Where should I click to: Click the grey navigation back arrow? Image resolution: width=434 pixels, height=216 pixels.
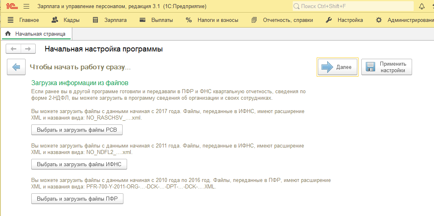pyautogui.click(x=13, y=49)
